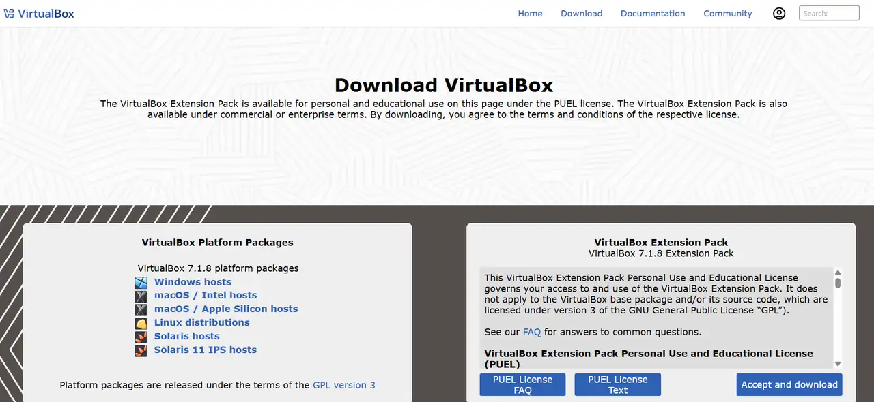
Task: Open the macOS / Intel hosts link
Action: click(x=206, y=296)
